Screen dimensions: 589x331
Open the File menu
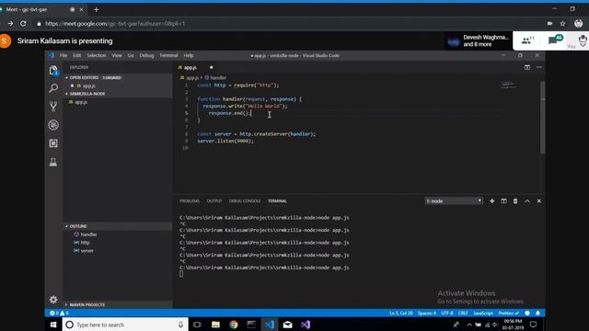pyautogui.click(x=64, y=55)
